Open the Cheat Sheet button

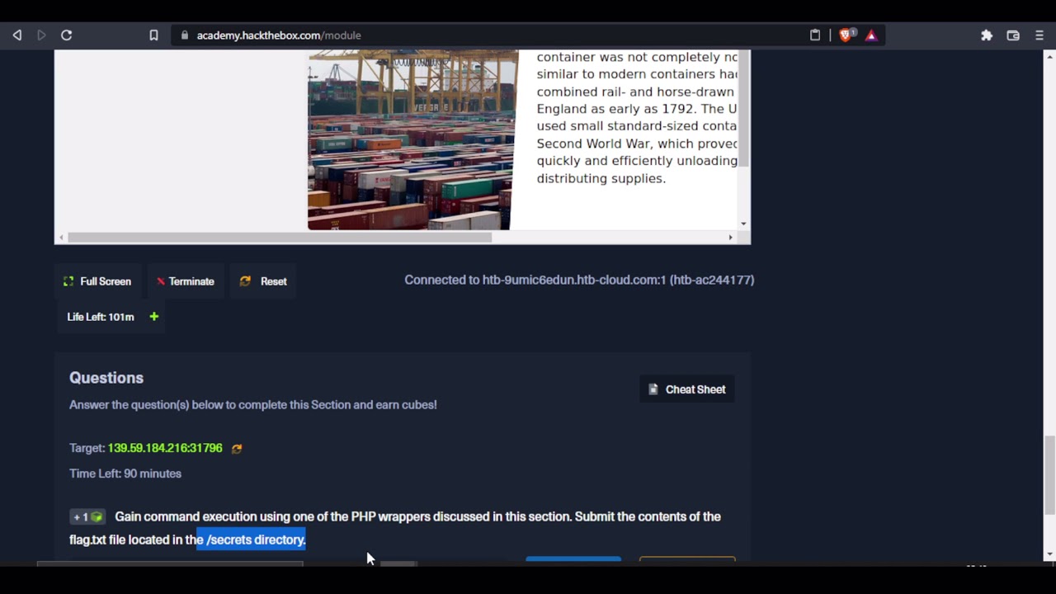pos(687,389)
